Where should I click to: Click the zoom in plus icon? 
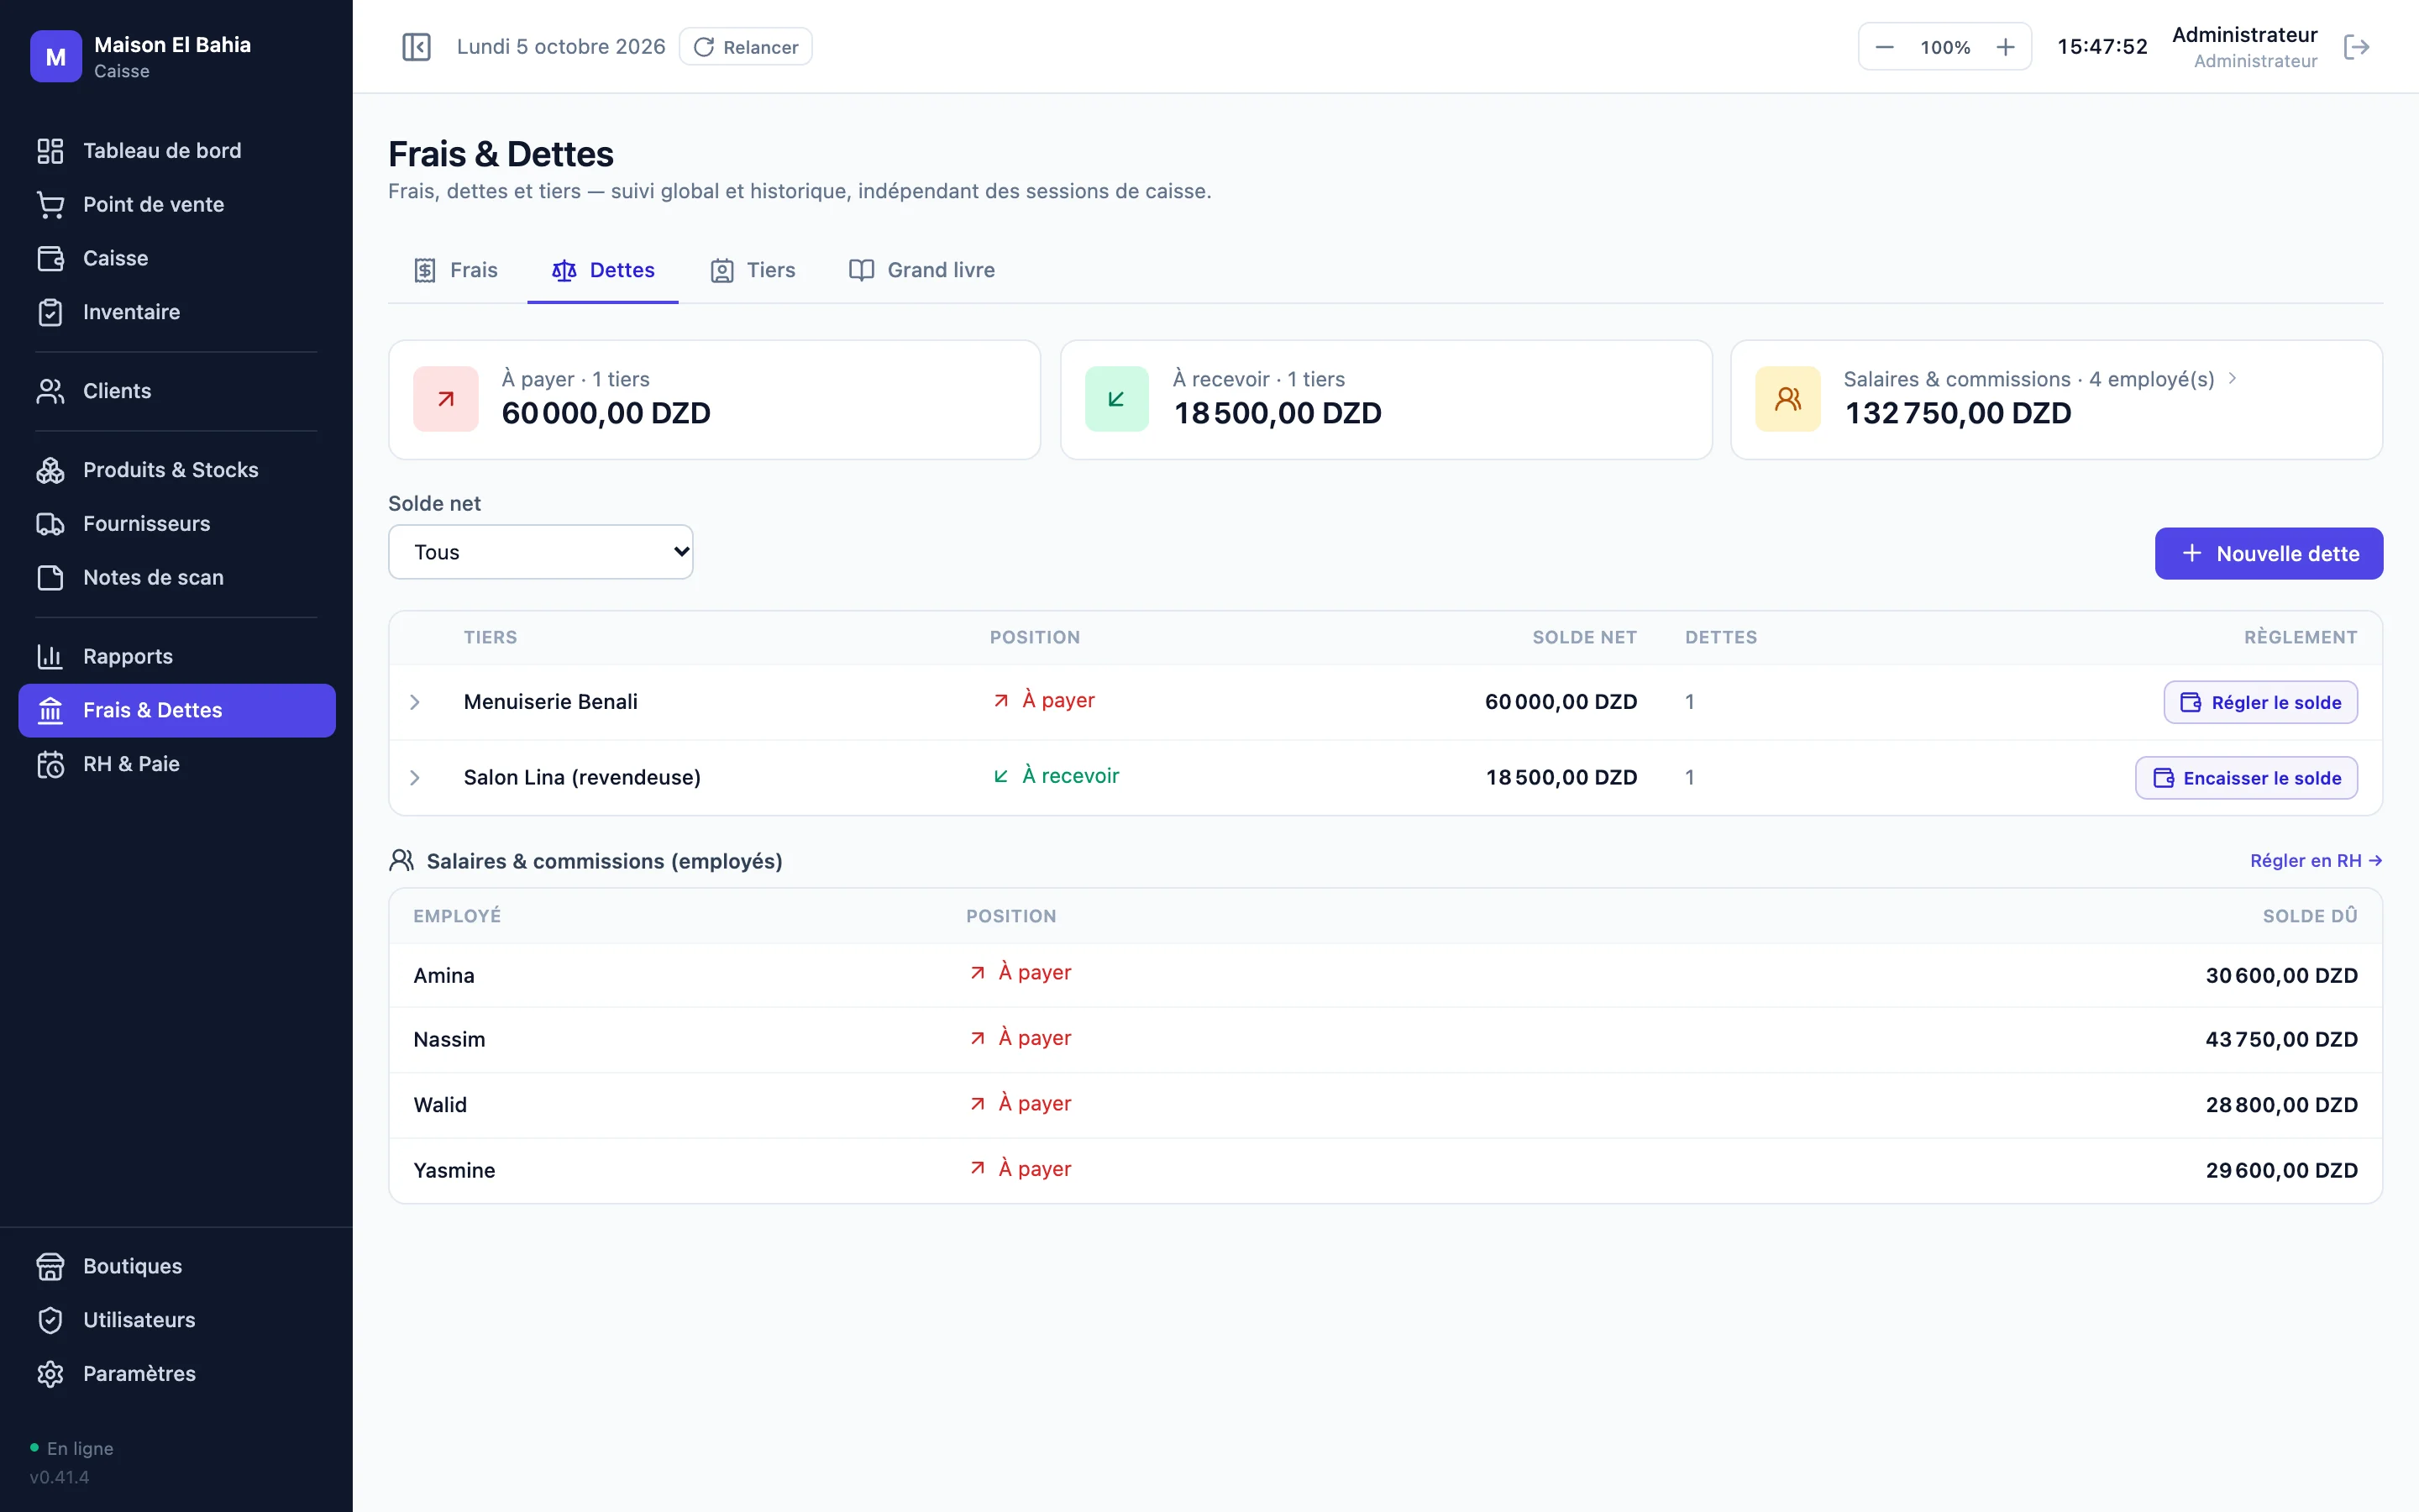click(x=2005, y=47)
